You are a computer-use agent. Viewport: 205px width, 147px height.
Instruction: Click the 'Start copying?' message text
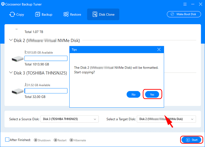[x=85, y=72]
